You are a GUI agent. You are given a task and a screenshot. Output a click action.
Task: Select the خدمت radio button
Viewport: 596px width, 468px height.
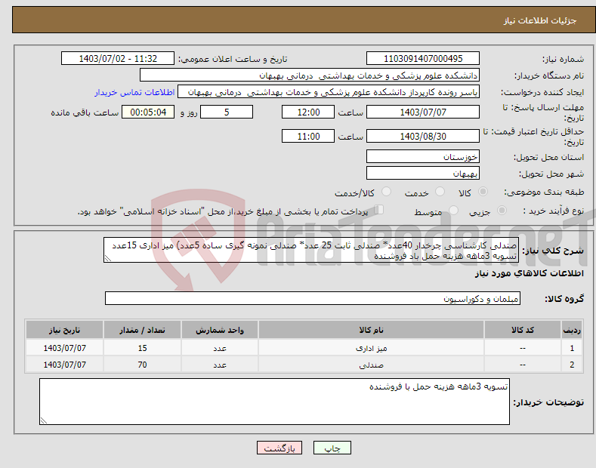[x=440, y=192]
